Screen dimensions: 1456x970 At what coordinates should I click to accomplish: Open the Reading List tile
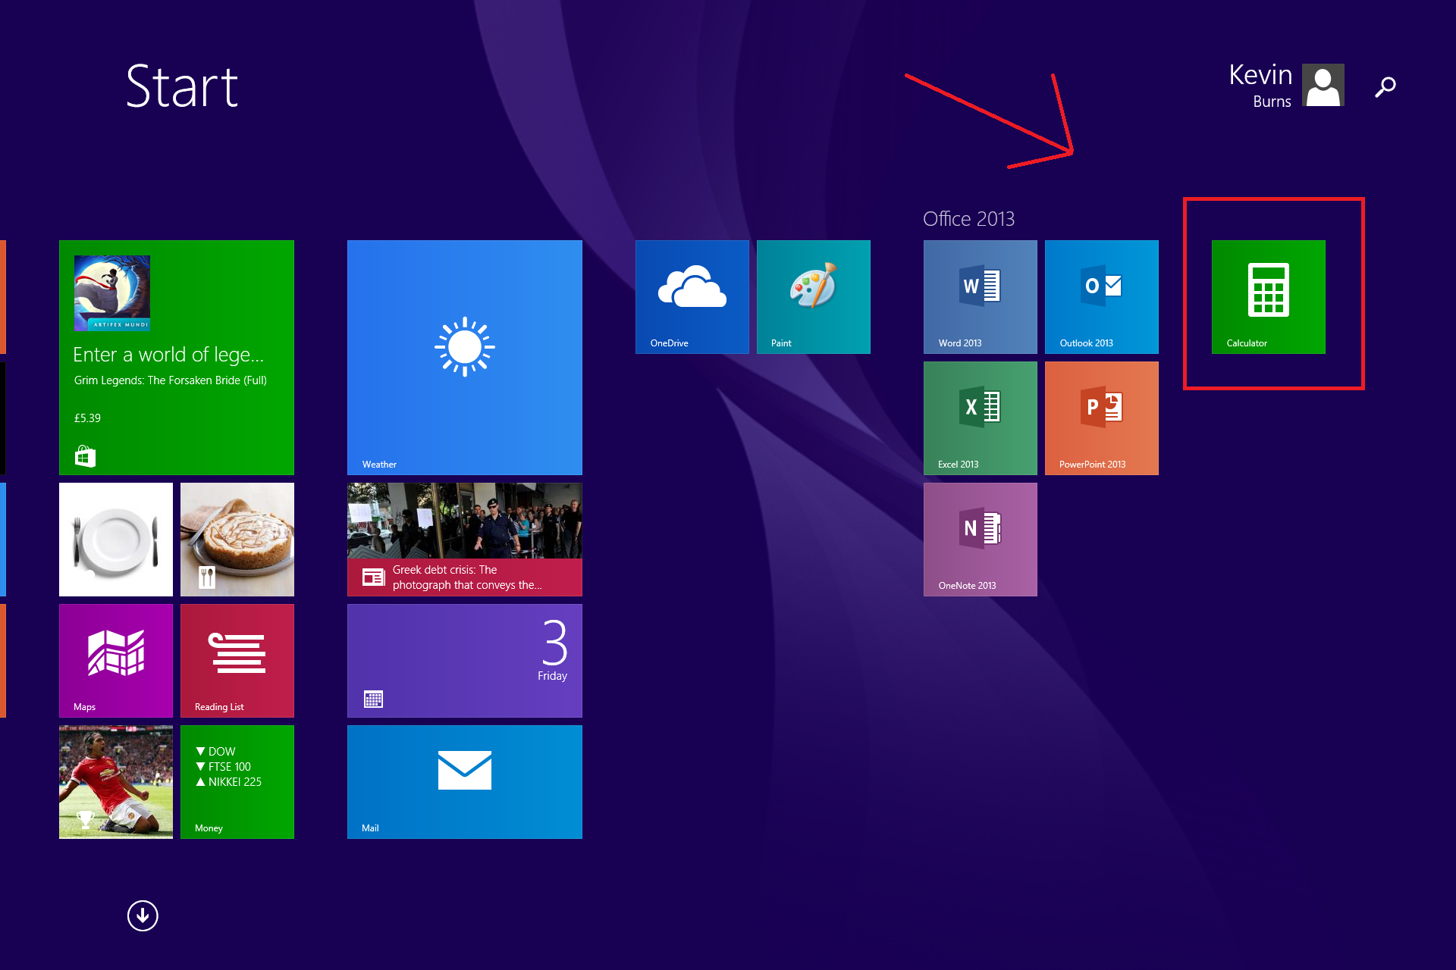[x=237, y=661]
